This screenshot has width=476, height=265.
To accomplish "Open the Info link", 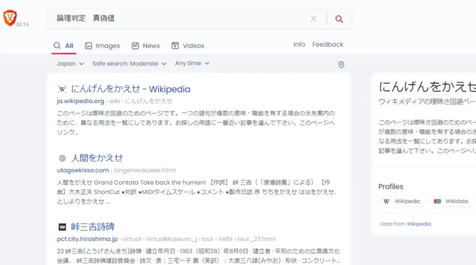I will click(299, 44).
